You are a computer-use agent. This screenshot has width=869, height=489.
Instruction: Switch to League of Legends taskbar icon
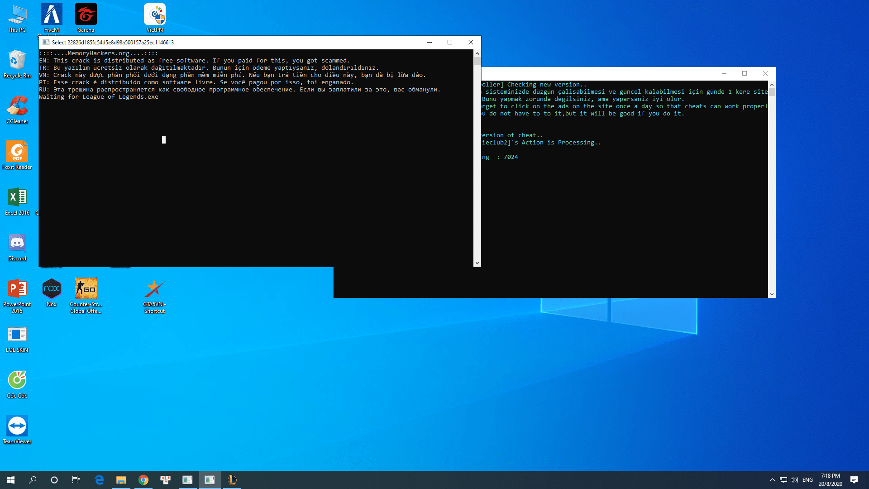[x=232, y=480]
